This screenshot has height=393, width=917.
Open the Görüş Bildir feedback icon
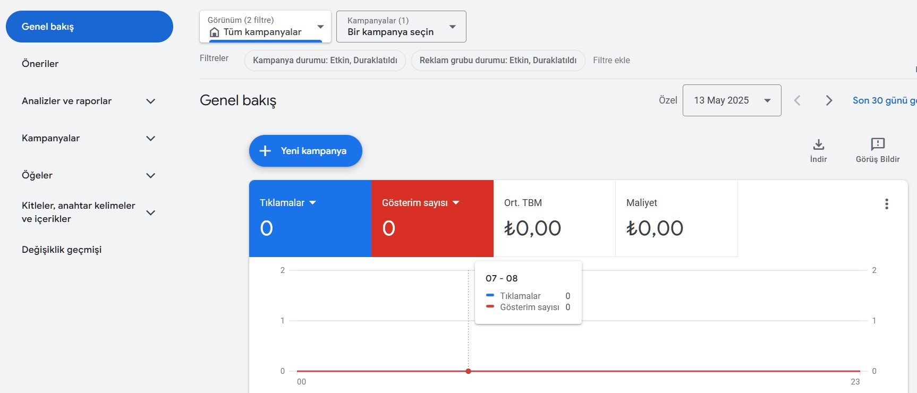878,144
